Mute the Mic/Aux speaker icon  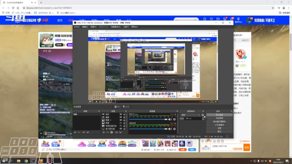coord(170,120)
